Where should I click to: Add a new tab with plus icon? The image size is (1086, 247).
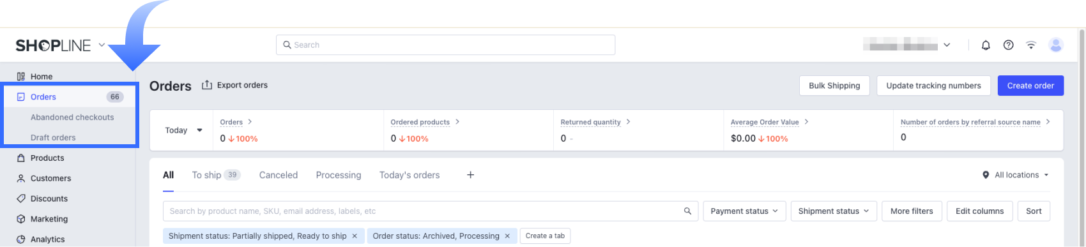(x=470, y=175)
